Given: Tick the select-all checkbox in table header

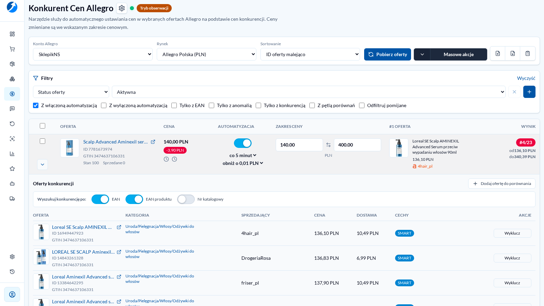Looking at the screenshot, I should 42,126.
